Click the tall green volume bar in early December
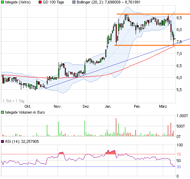The width and height of the screenshot is (190, 179). point(85,129)
